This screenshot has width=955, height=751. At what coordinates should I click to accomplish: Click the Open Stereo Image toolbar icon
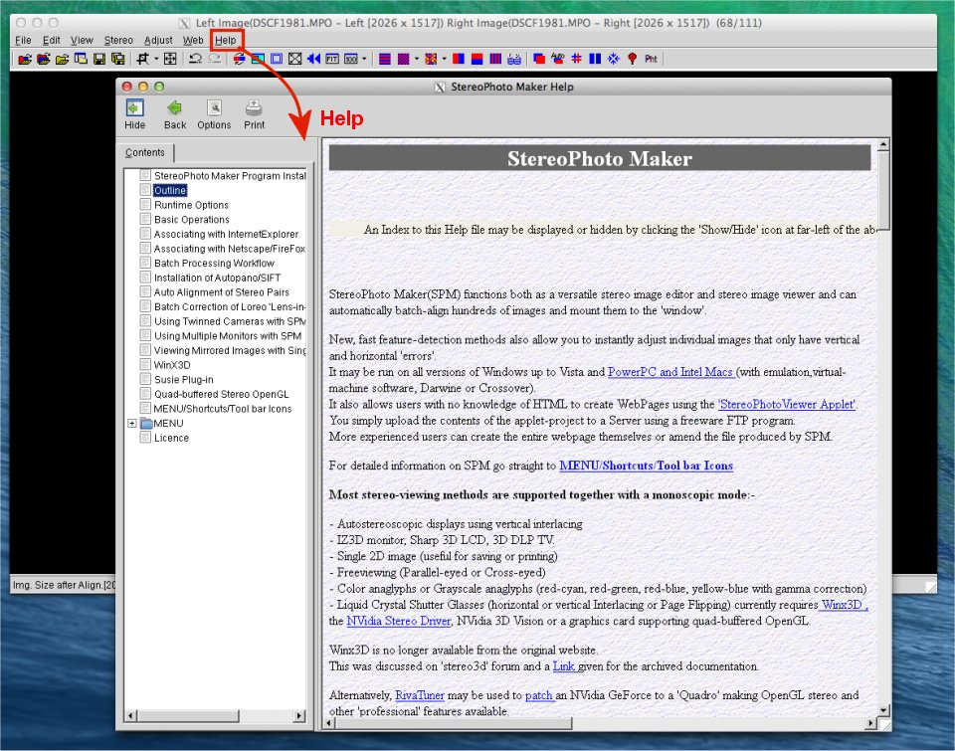25,59
